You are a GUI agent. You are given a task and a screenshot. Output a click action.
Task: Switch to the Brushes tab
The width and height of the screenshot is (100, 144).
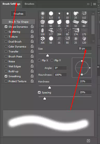[x=29, y=4]
